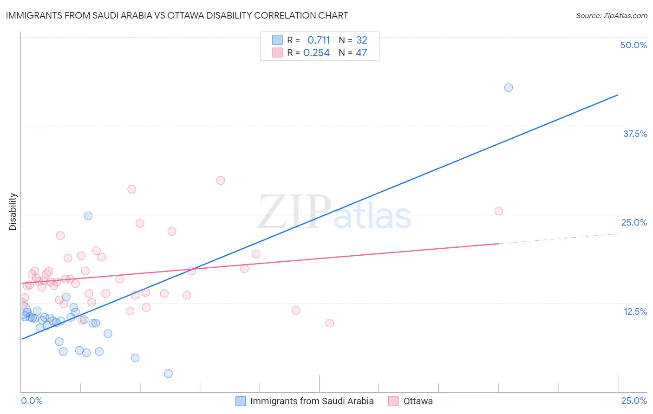
Task: Click the Disability y-axis title
Action: 13,212
